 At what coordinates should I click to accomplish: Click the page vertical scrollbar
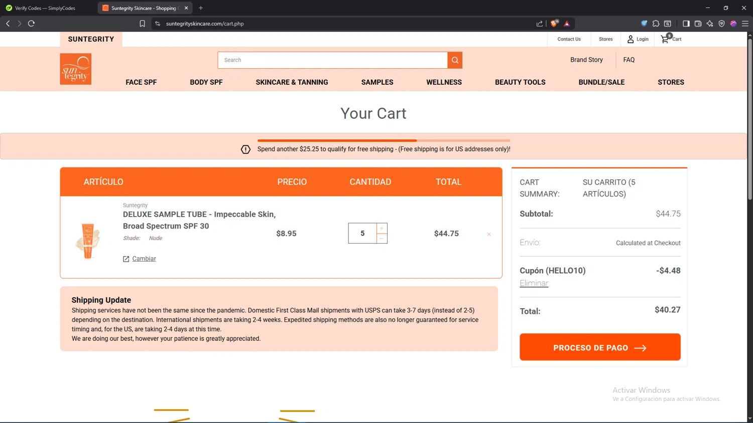(x=750, y=120)
